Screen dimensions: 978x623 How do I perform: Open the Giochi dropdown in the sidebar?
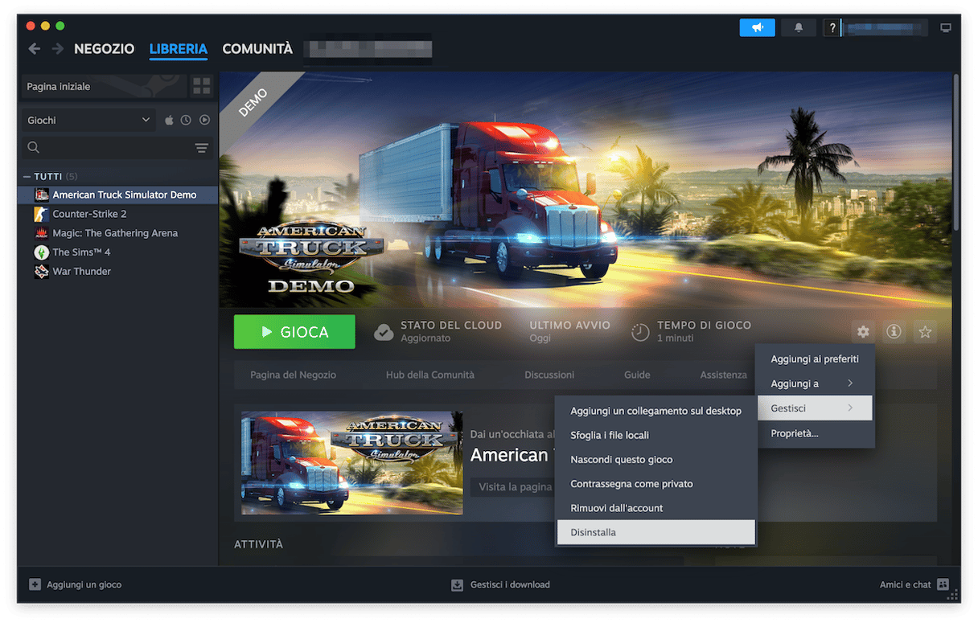click(x=88, y=120)
